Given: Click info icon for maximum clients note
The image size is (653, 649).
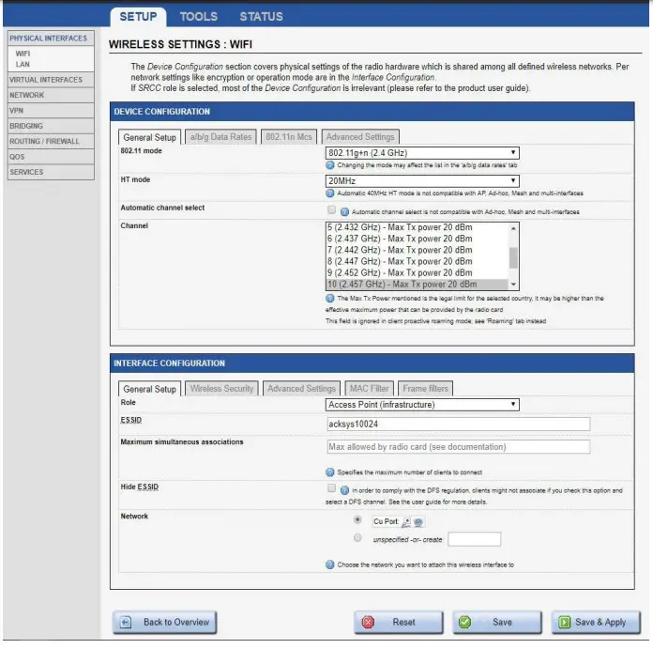Looking at the screenshot, I should pos(330,472).
